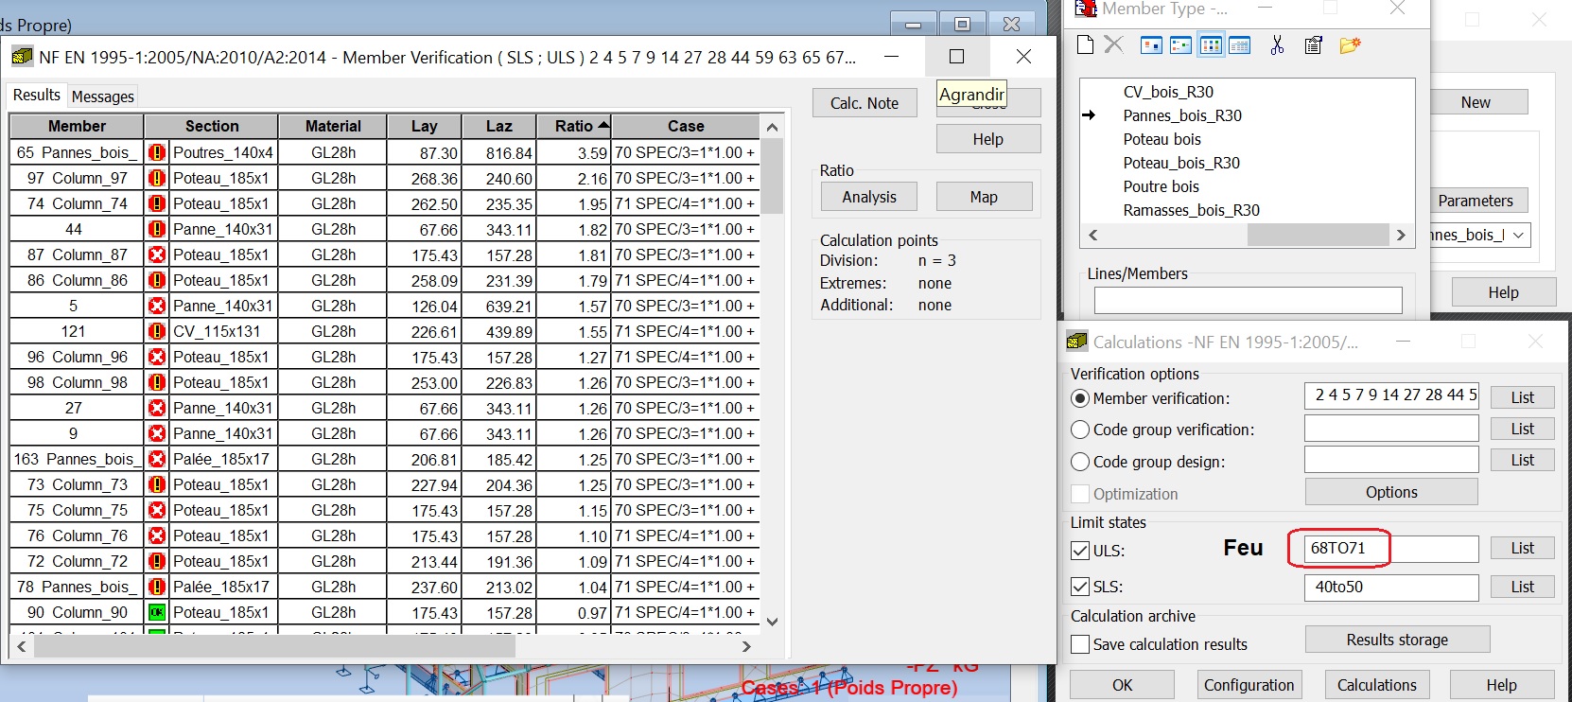Screen dimensions: 1572x702
Task: Click the Material column header
Action: pos(333,126)
